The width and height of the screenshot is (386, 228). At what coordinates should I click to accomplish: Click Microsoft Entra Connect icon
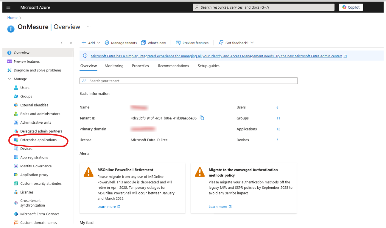click(x=16, y=214)
